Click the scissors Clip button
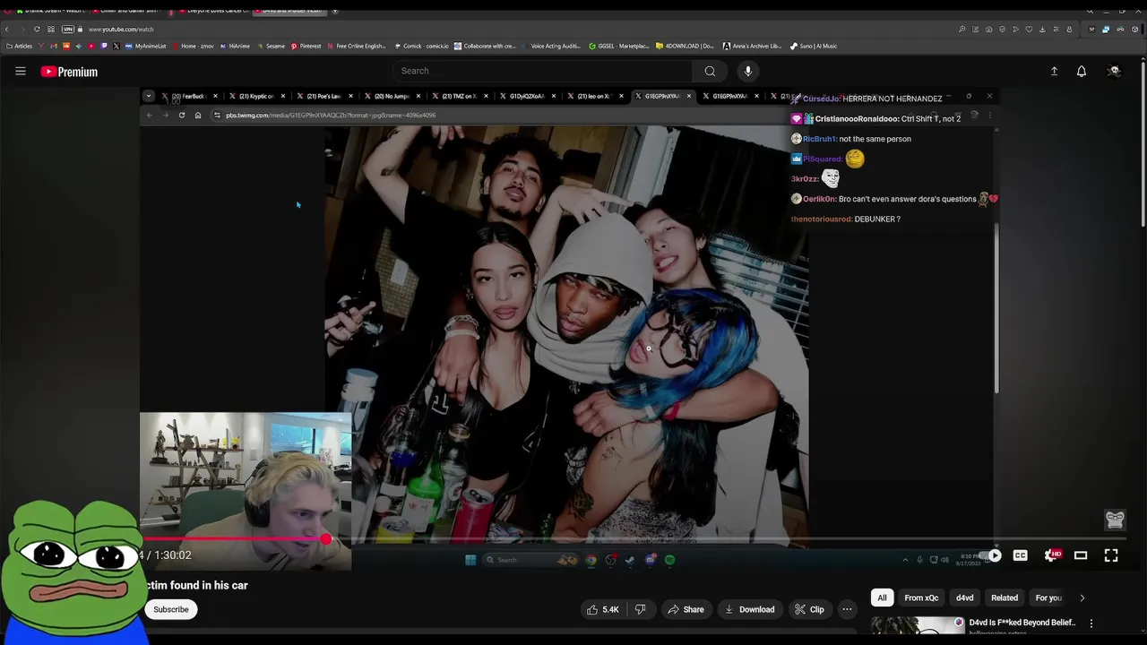Image resolution: width=1147 pixels, height=645 pixels. [x=809, y=609]
